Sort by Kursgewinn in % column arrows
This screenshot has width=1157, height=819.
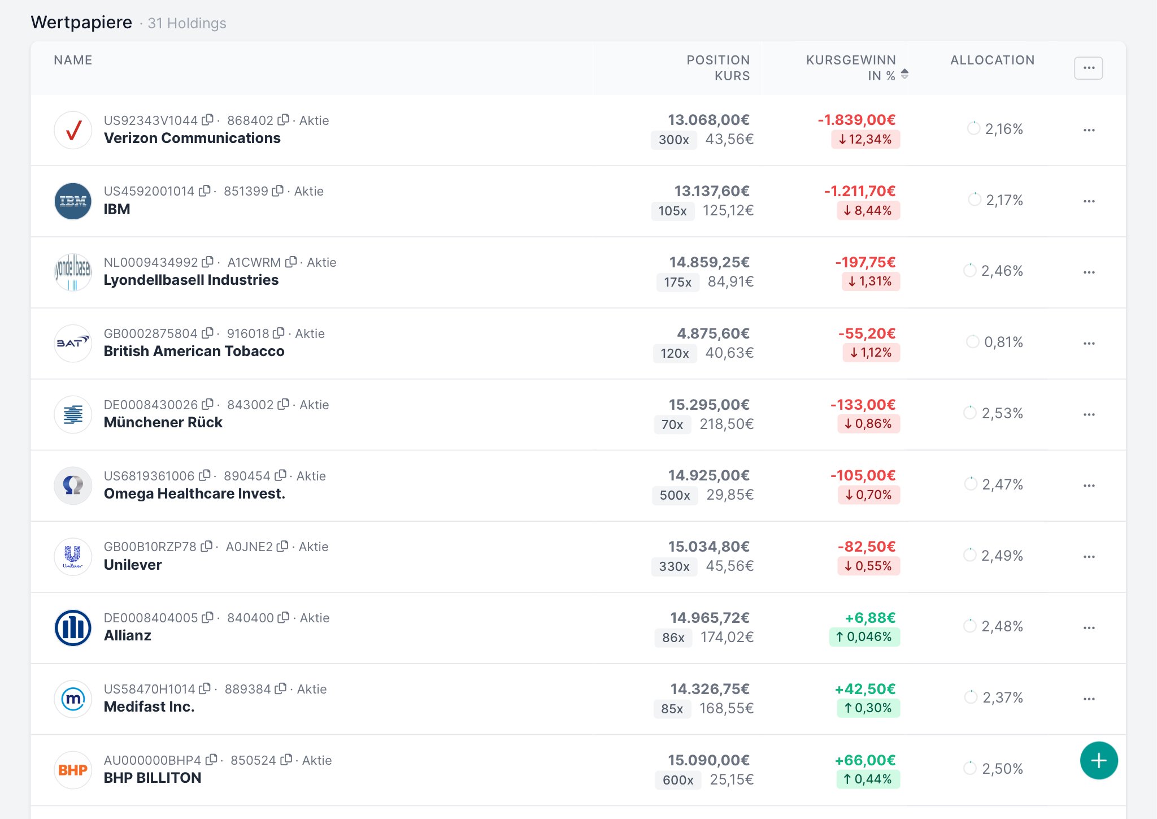(904, 74)
